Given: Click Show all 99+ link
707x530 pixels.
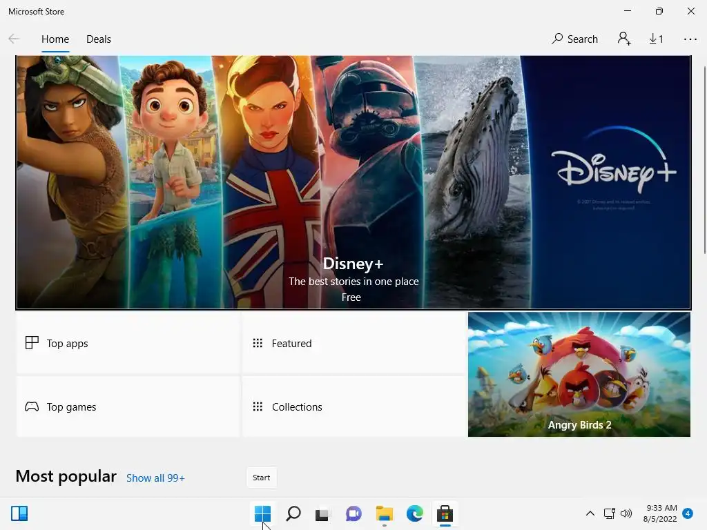Looking at the screenshot, I should pyautogui.click(x=155, y=478).
